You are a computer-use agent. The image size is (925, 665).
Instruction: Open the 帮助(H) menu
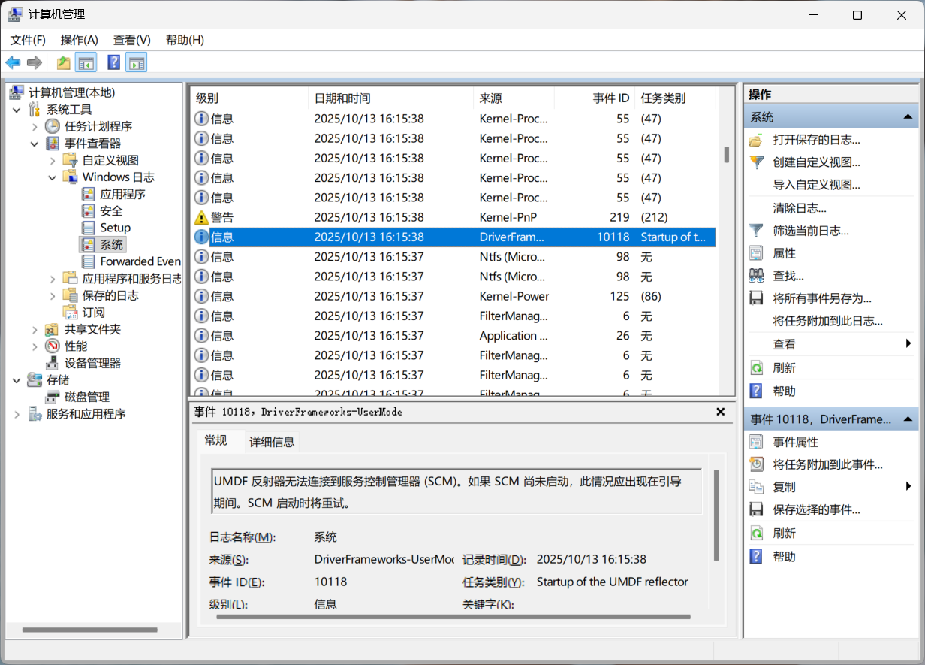click(x=185, y=40)
